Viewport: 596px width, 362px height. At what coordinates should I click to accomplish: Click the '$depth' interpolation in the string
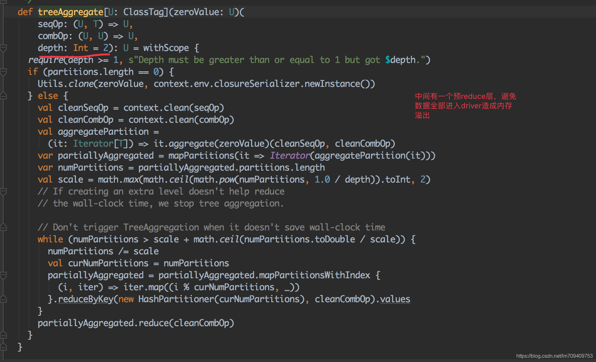pyautogui.click(x=400, y=60)
